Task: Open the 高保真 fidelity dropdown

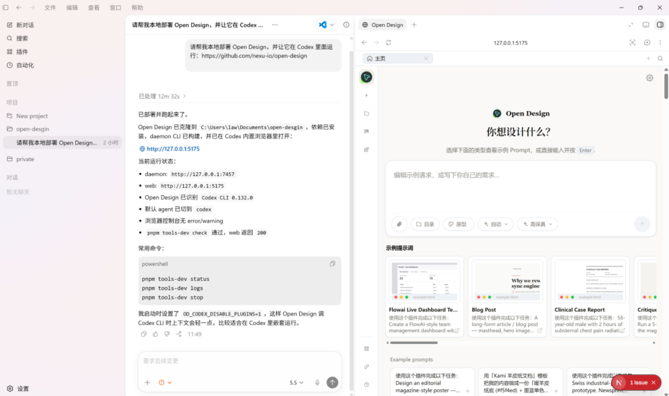Action: point(538,224)
